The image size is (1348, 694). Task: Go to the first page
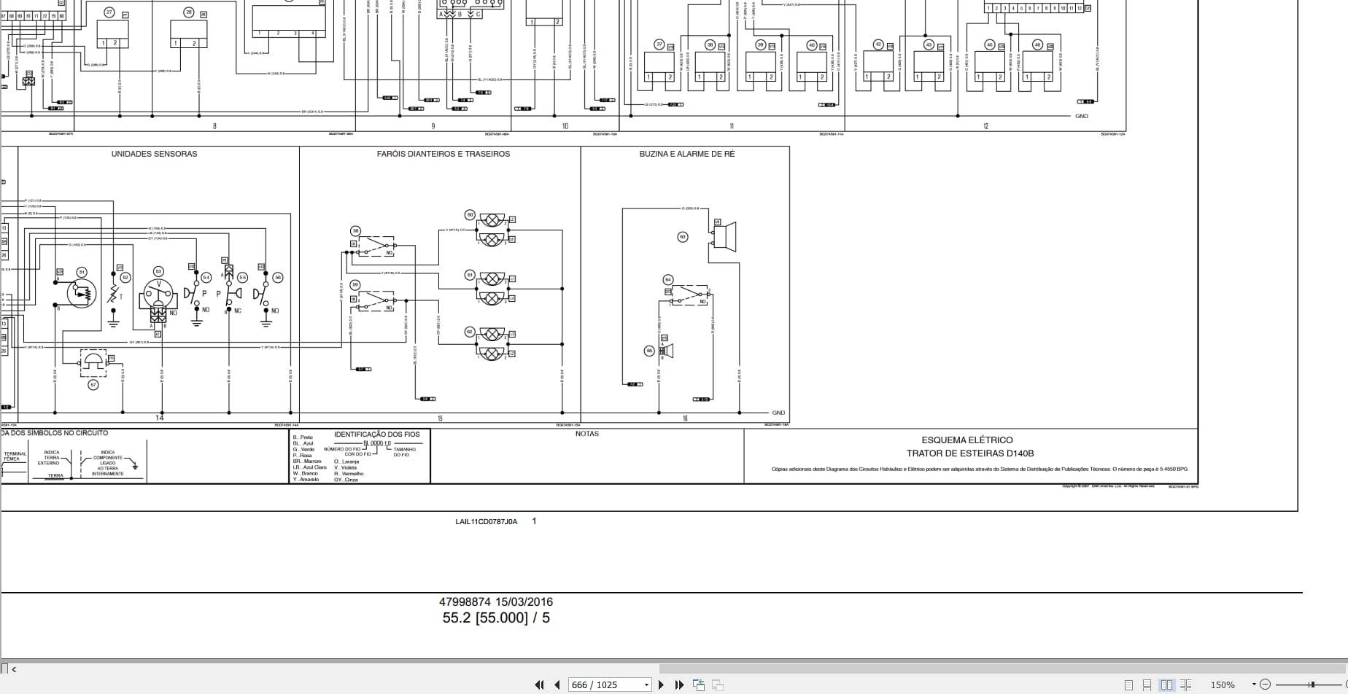click(x=539, y=685)
